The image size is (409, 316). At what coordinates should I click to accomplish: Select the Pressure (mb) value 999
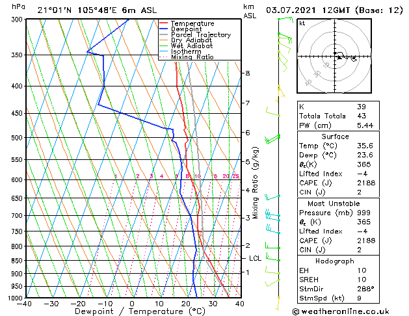click(363, 213)
